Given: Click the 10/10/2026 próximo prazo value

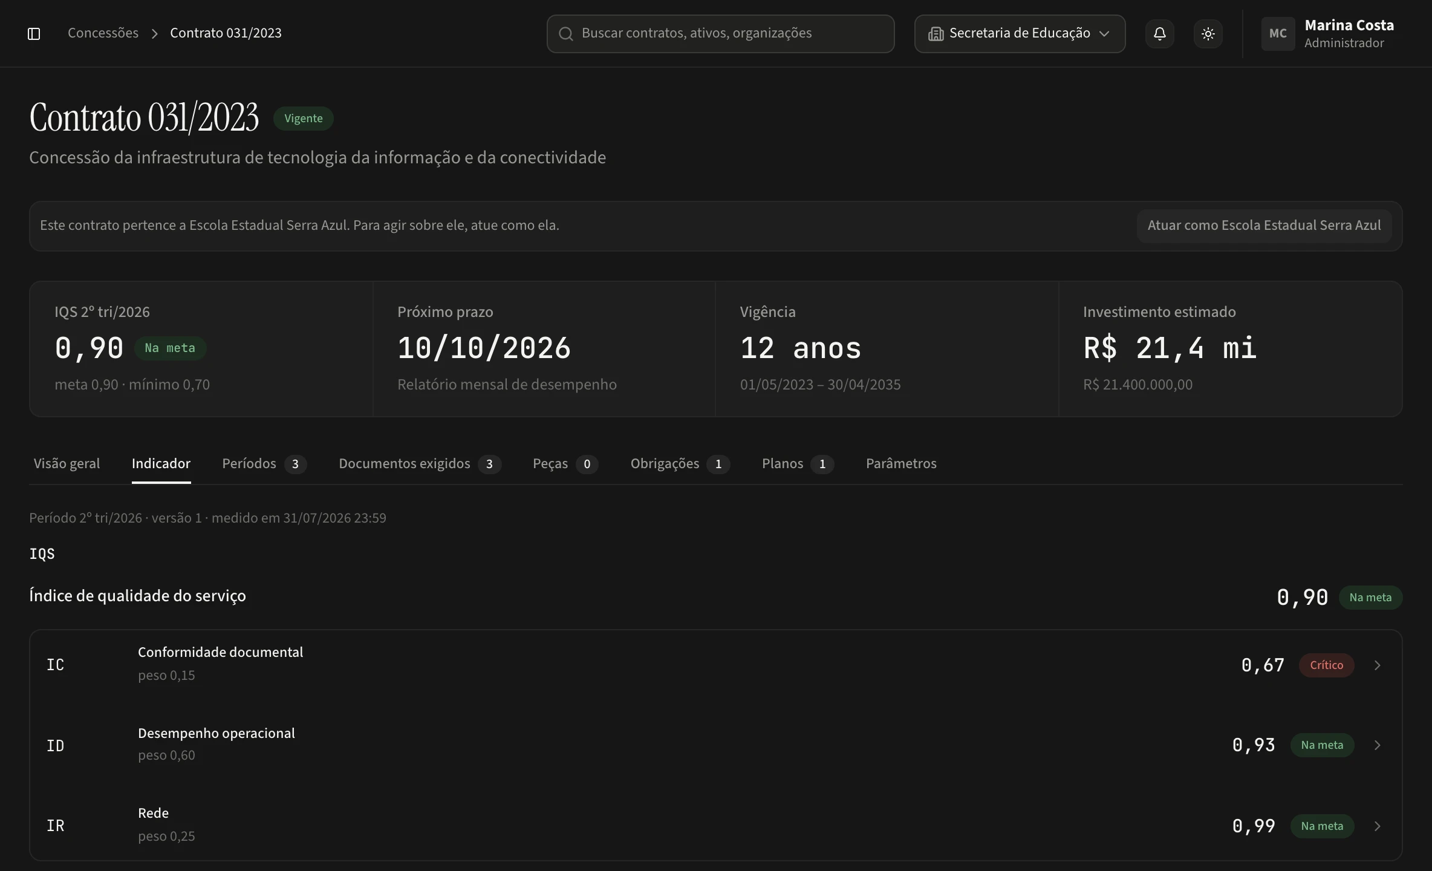Looking at the screenshot, I should 484,348.
